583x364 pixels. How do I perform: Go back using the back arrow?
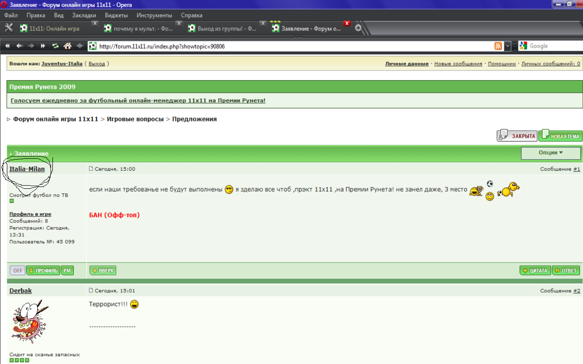[x=20, y=46]
